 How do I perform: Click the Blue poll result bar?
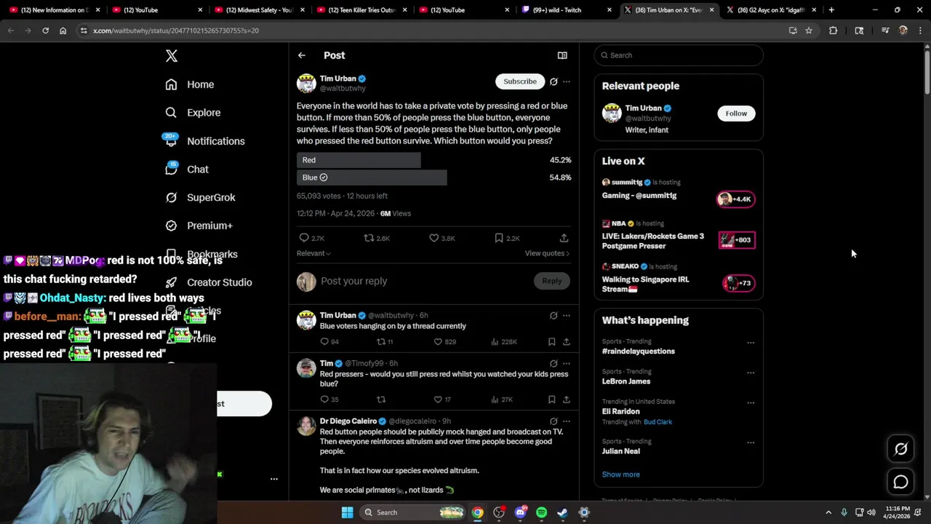pos(372,178)
